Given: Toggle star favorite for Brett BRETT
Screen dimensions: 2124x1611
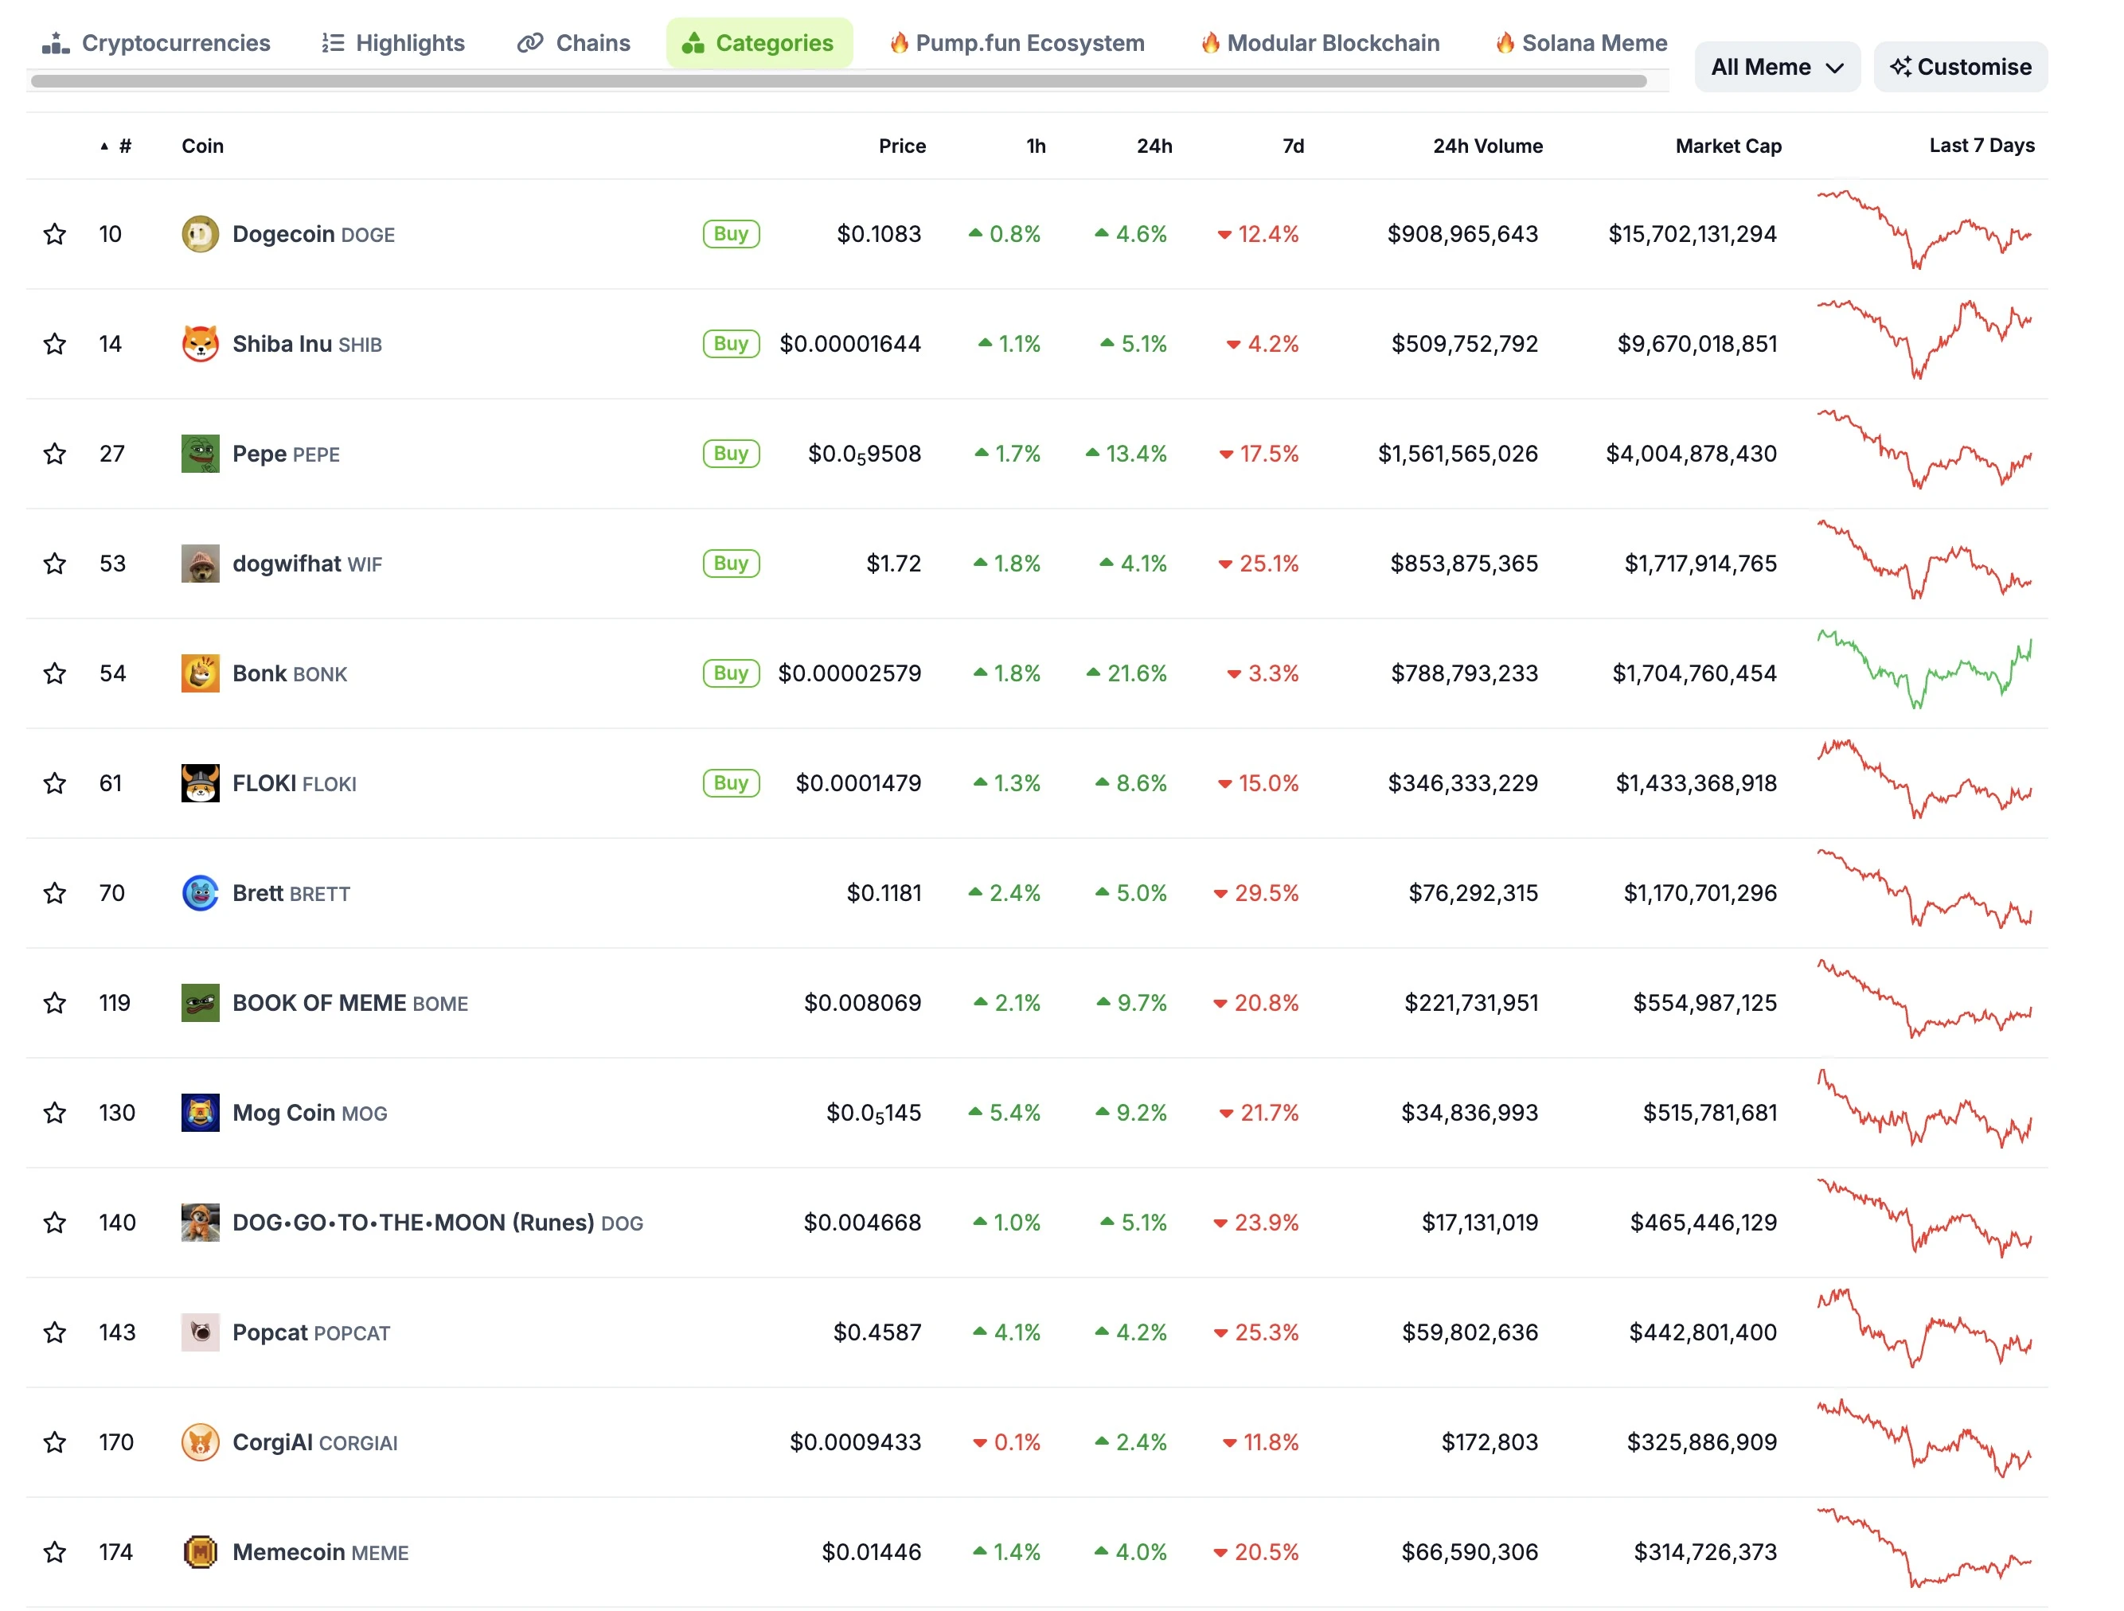Looking at the screenshot, I should (53, 891).
